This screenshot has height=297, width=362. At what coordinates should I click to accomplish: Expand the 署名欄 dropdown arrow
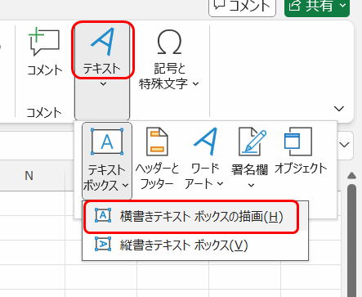click(x=251, y=186)
